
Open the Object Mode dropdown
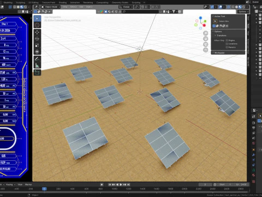click(x=50, y=7)
